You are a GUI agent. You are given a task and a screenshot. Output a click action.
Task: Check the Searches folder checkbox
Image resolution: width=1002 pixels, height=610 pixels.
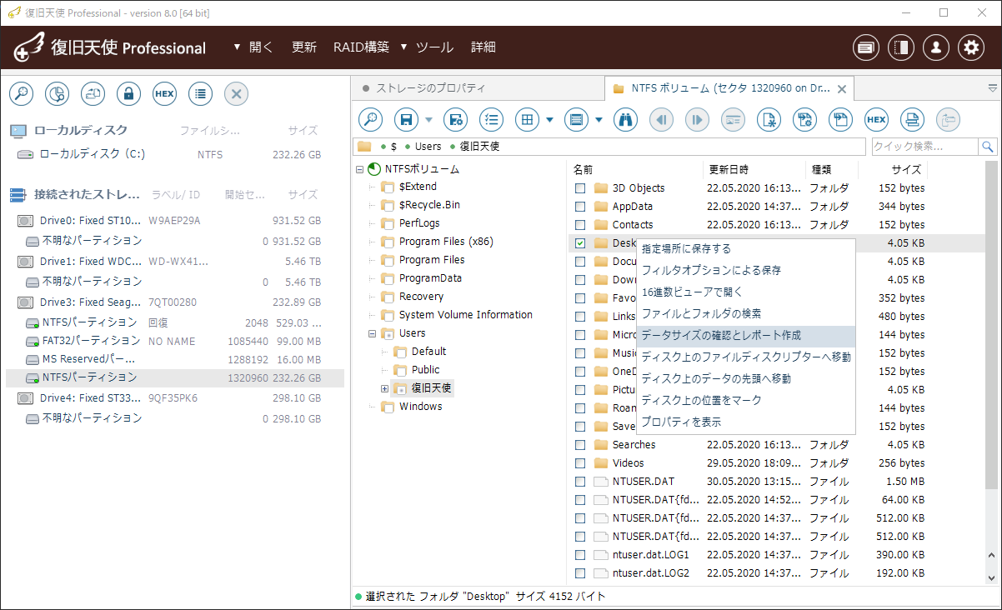(580, 445)
